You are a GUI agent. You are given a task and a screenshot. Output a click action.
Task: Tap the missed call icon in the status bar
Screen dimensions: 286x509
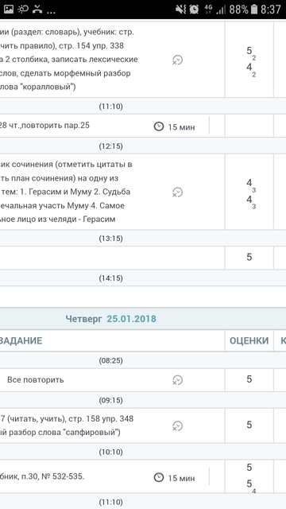[x=38, y=9]
